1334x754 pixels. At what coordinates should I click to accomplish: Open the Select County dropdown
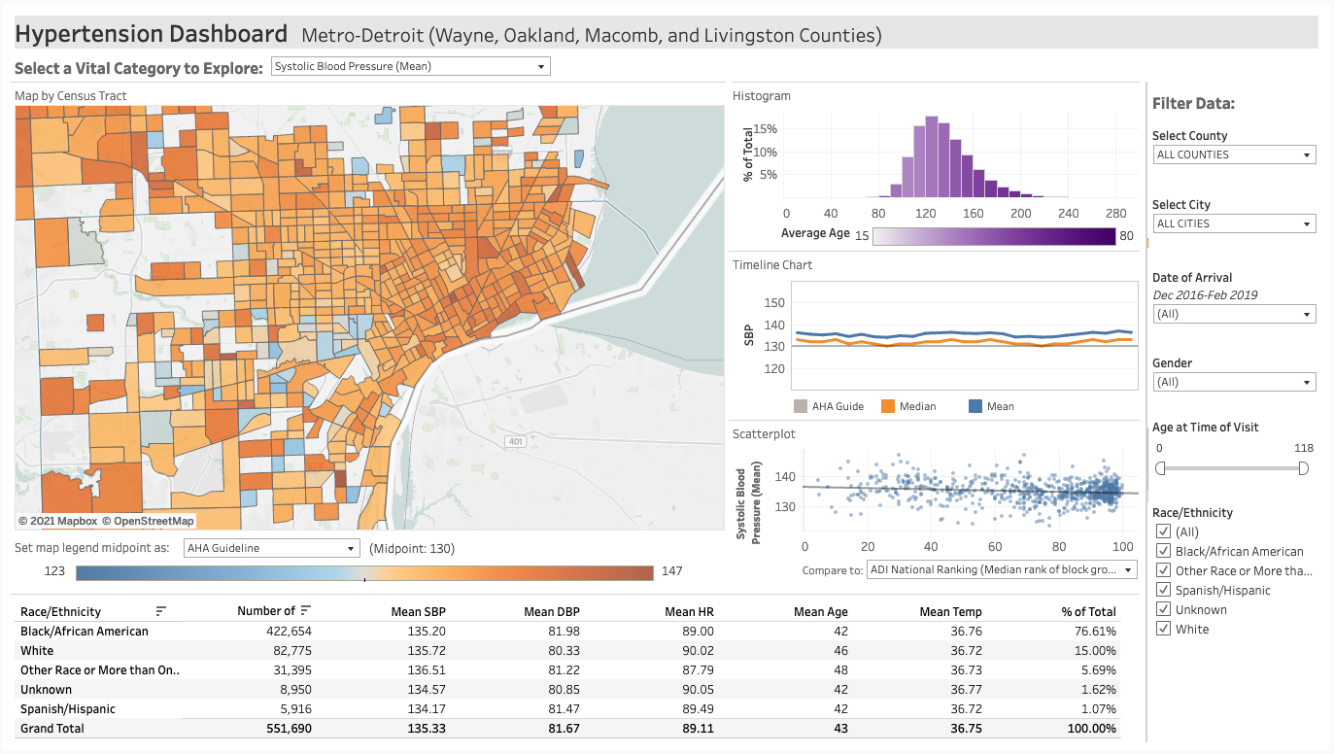pyautogui.click(x=1233, y=154)
